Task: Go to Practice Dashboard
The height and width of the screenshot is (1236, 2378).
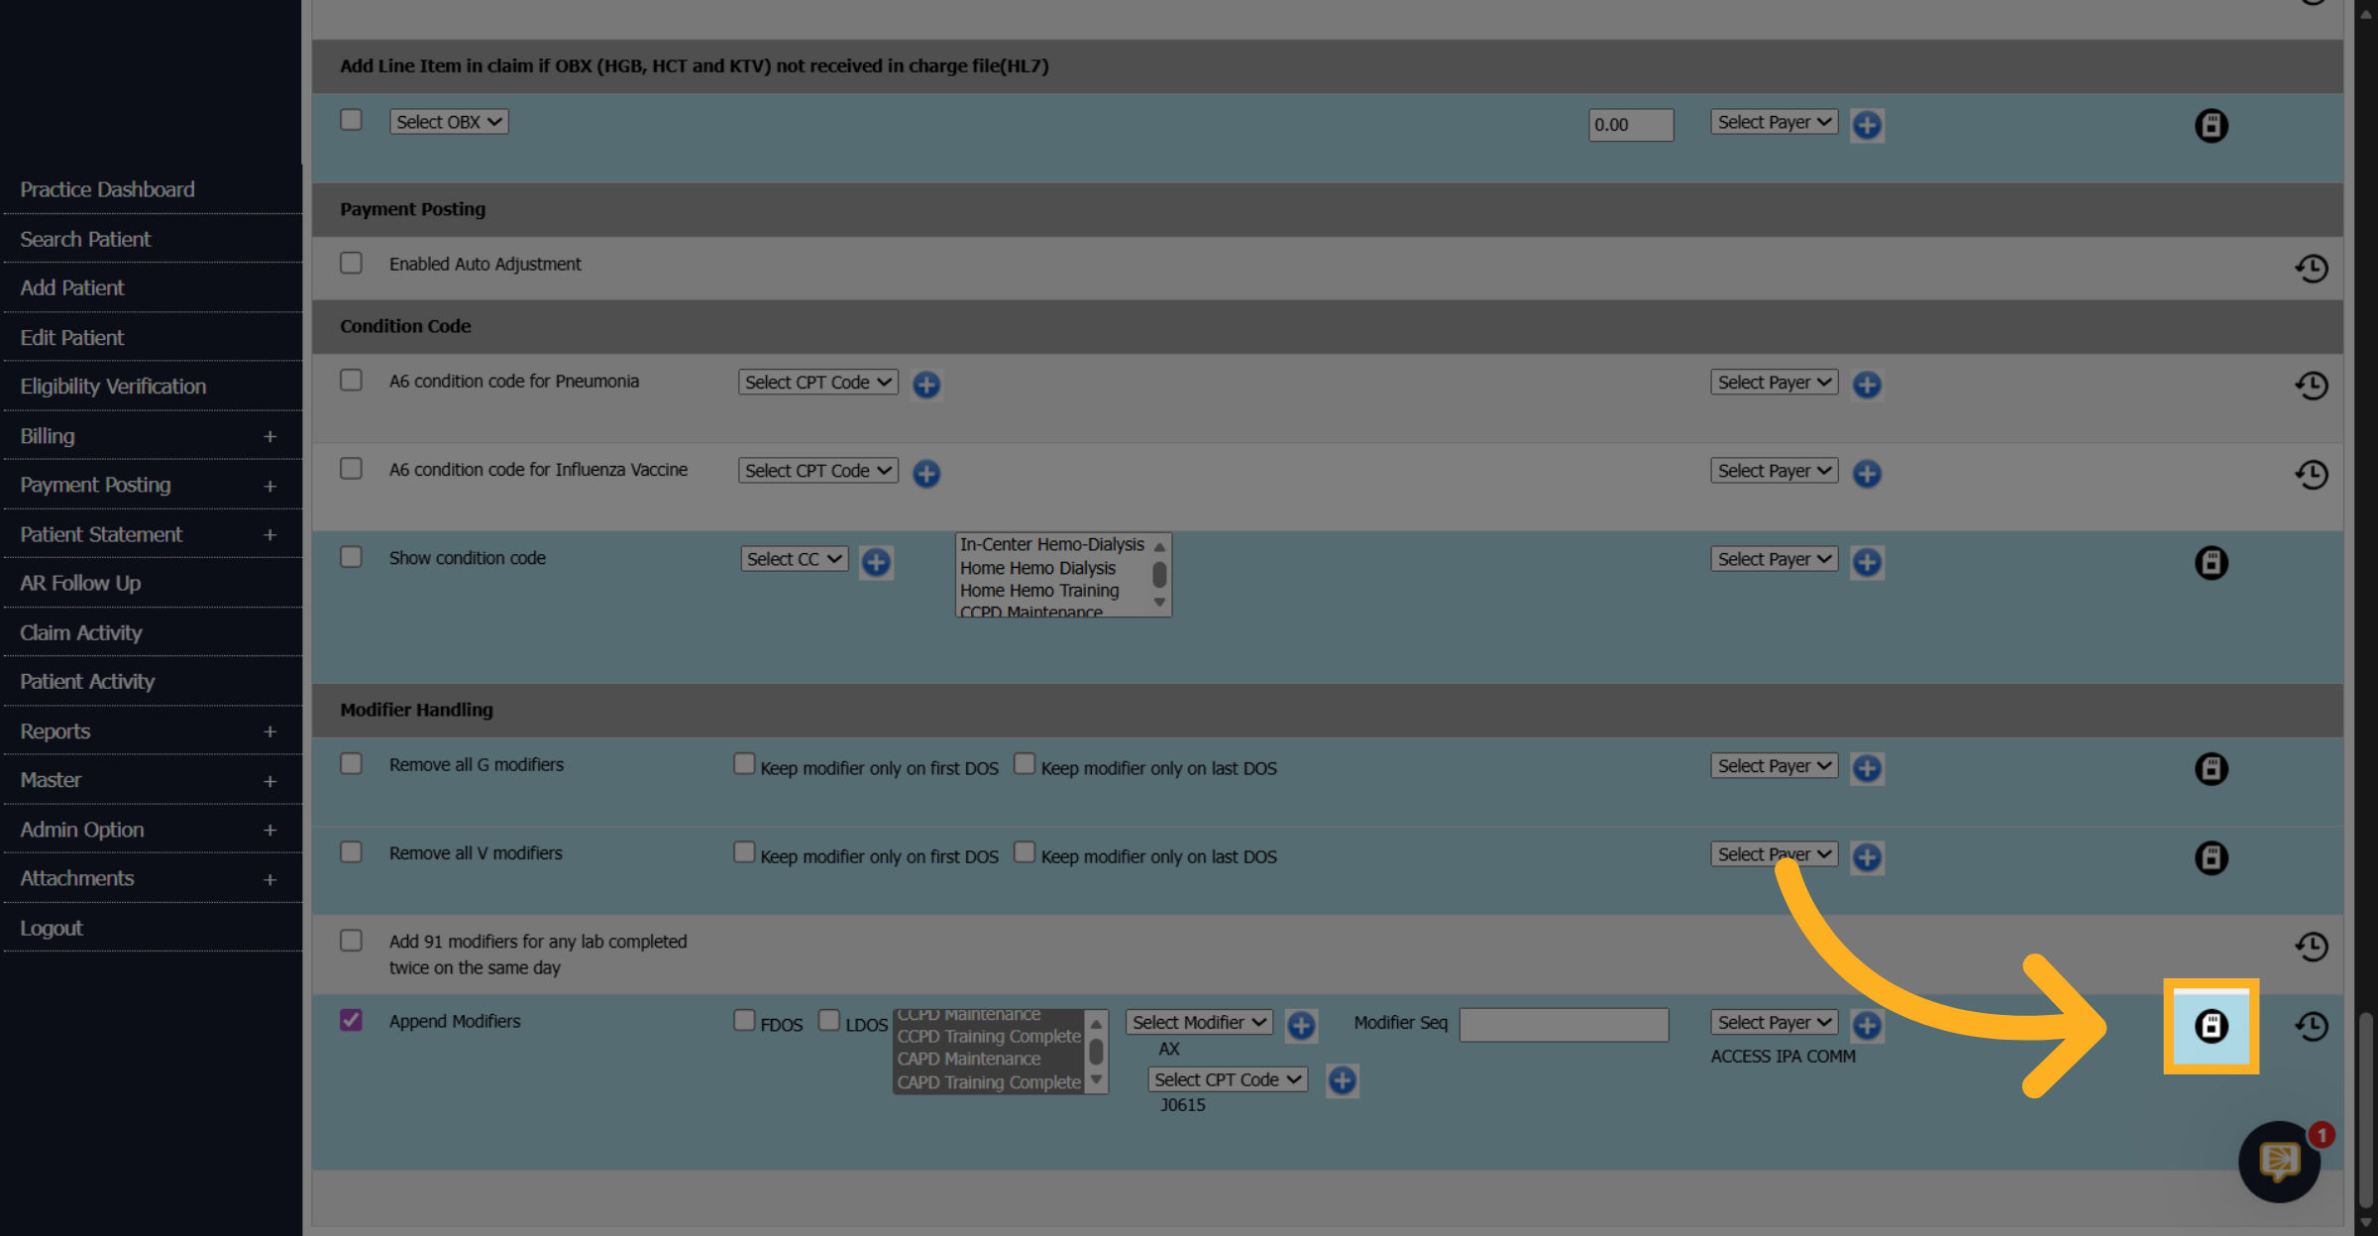Action: click(107, 189)
